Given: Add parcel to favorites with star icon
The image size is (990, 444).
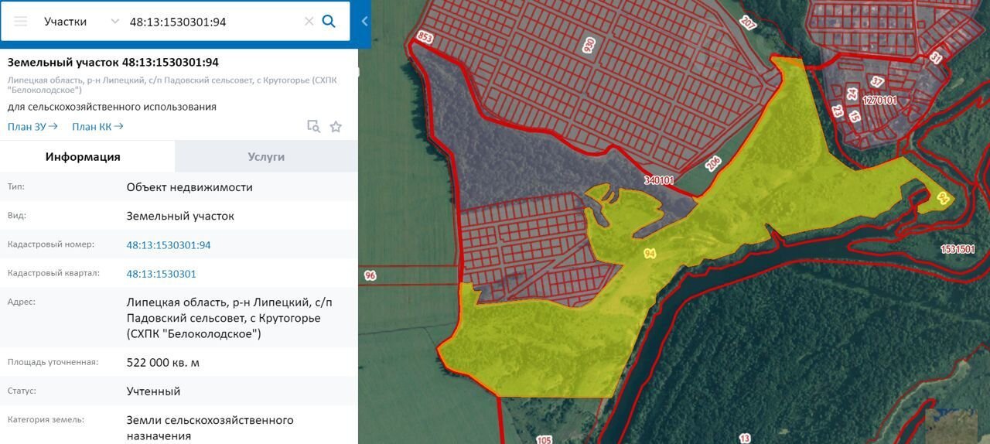Looking at the screenshot, I should pyautogui.click(x=336, y=127).
